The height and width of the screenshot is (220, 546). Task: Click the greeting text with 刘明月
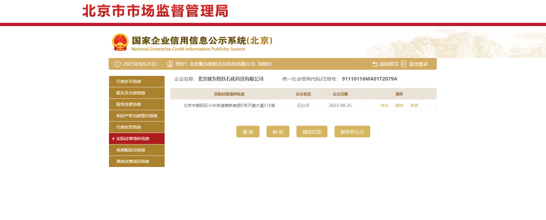[223, 64]
